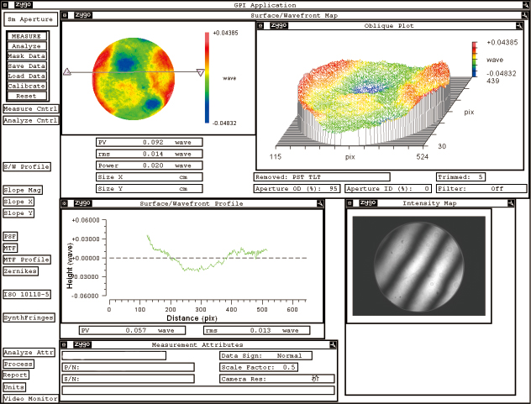Select the left triangle slice marker on map

(66, 73)
